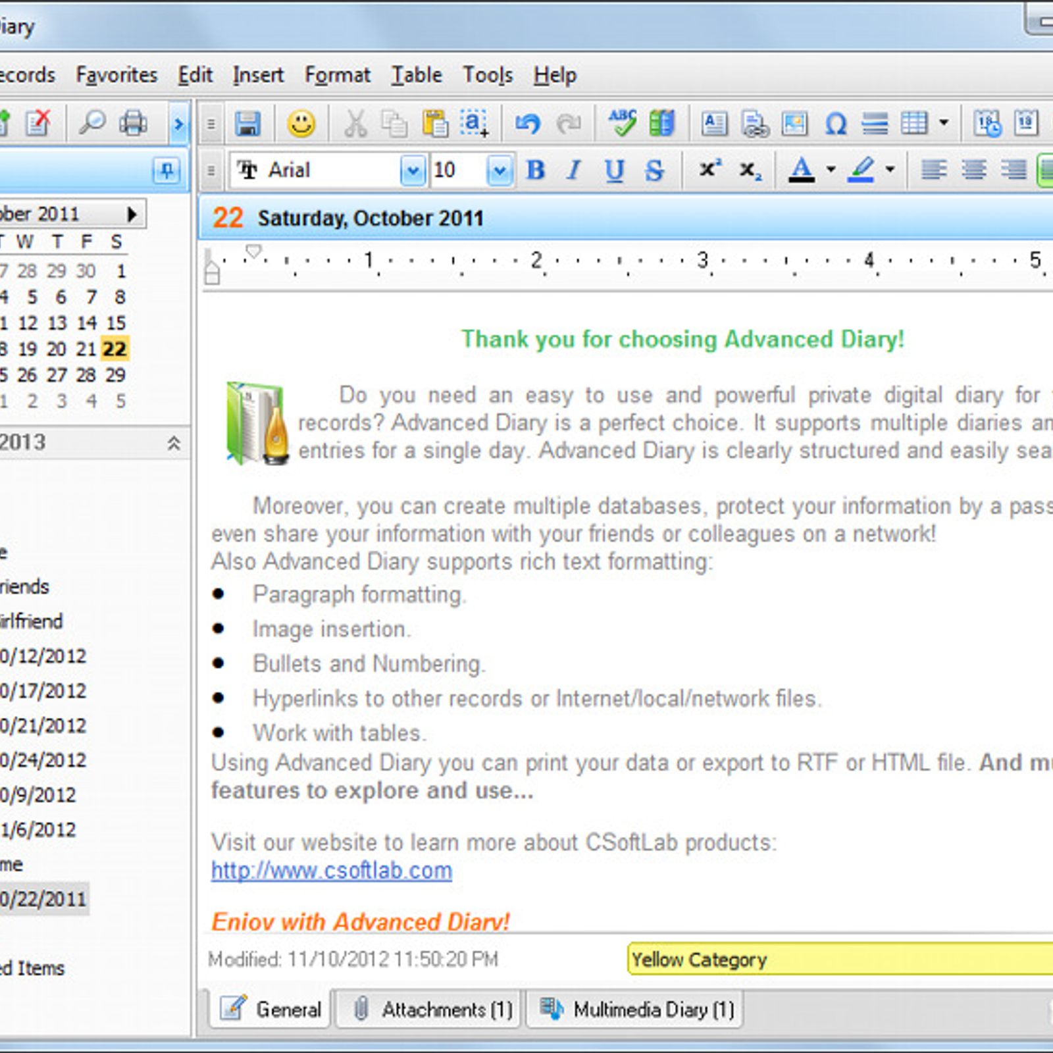Apply subscript formatting
Screen dimensions: 1053x1053
click(x=750, y=170)
